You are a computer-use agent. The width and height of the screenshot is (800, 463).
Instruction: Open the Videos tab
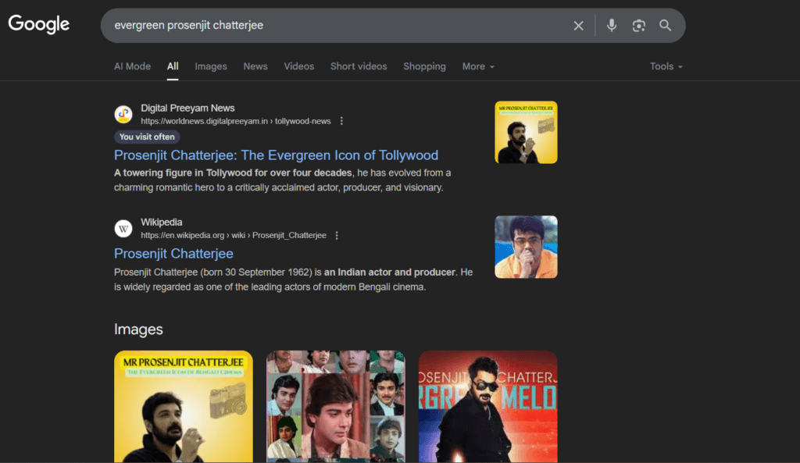click(x=299, y=66)
